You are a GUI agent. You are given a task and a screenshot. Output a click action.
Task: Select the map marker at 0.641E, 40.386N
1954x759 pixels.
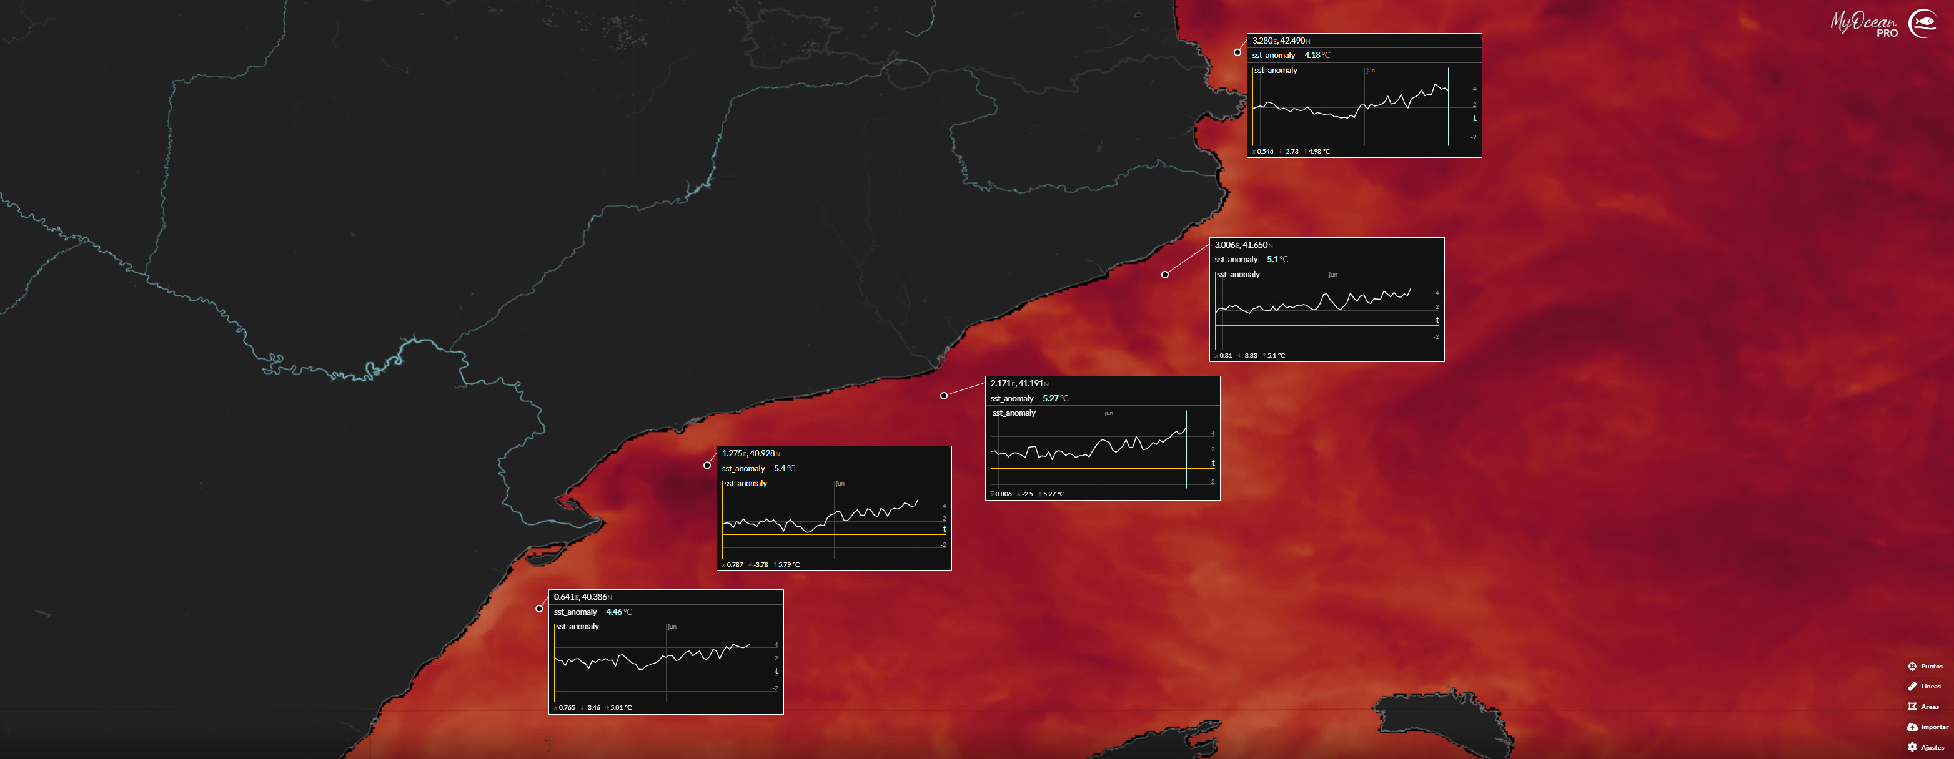[x=538, y=607]
